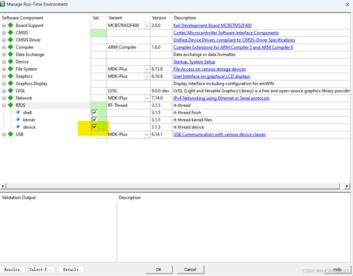Expand the Graphics tree node

click(x=4, y=76)
